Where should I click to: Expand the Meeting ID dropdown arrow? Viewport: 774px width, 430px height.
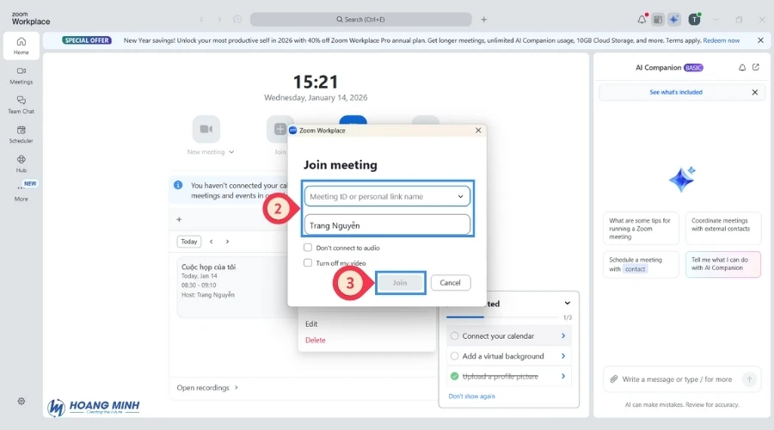[460, 197]
